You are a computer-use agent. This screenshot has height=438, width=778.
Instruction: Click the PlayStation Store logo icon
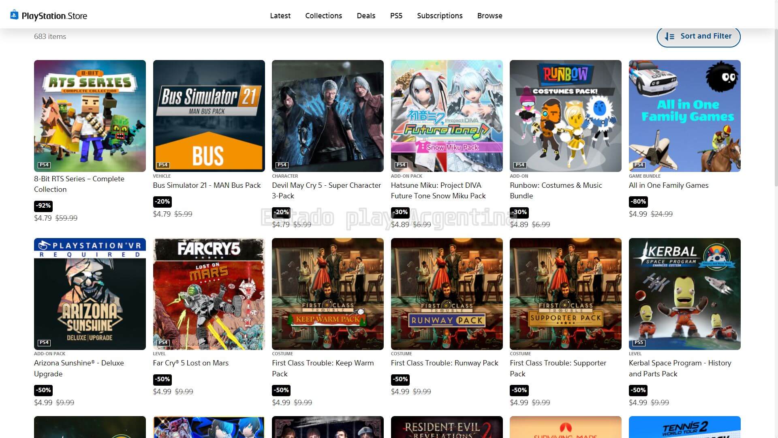point(14,15)
